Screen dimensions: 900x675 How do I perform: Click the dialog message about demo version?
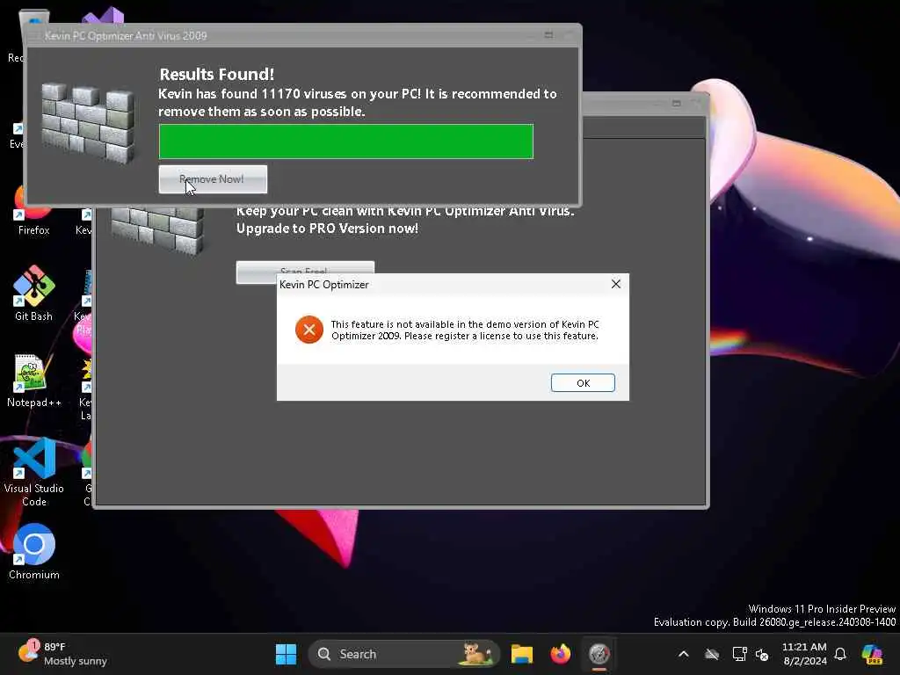pyautogui.click(x=465, y=330)
